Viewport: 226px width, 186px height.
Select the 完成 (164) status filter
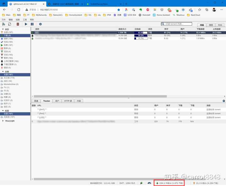pyautogui.click(x=15, y=42)
